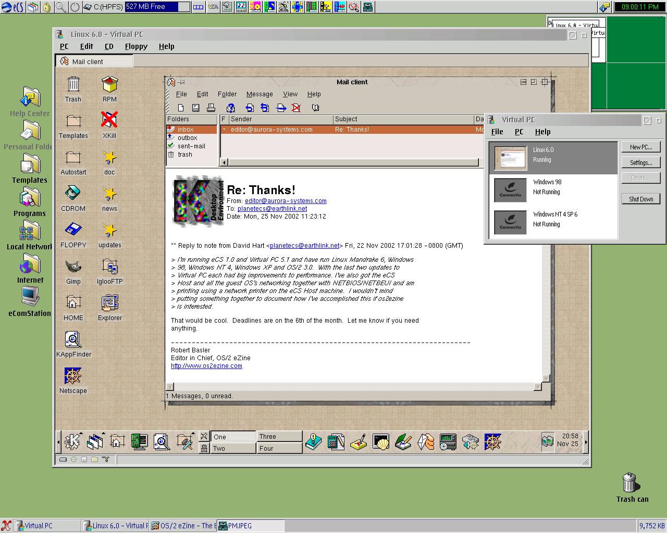Open the HOME folder icon
This screenshot has height=533, width=667.
73,307
